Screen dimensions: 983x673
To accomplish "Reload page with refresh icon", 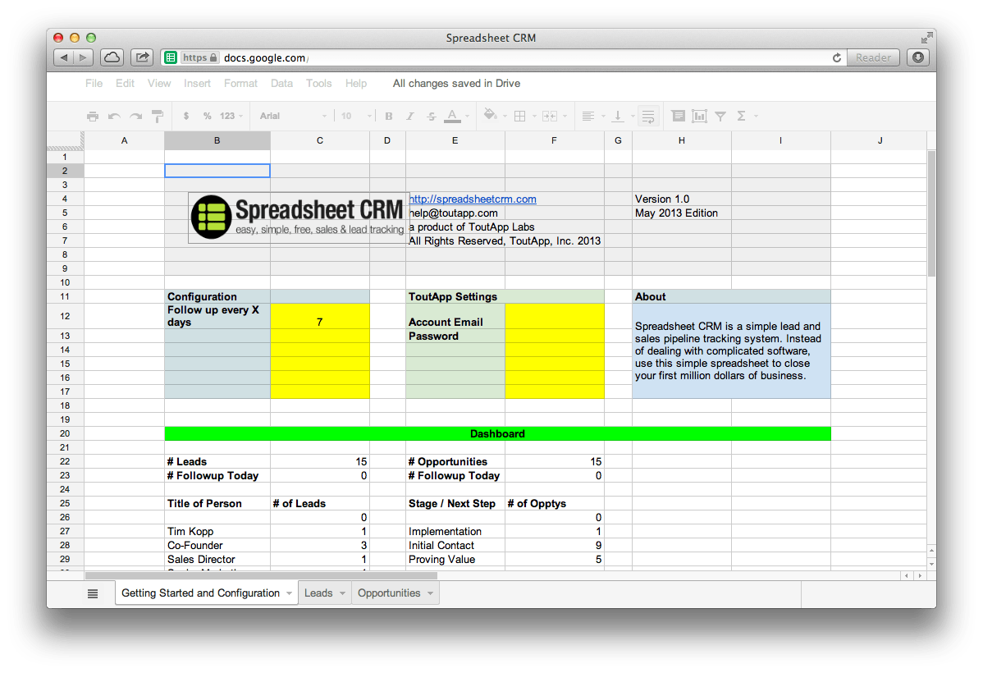I will (837, 57).
